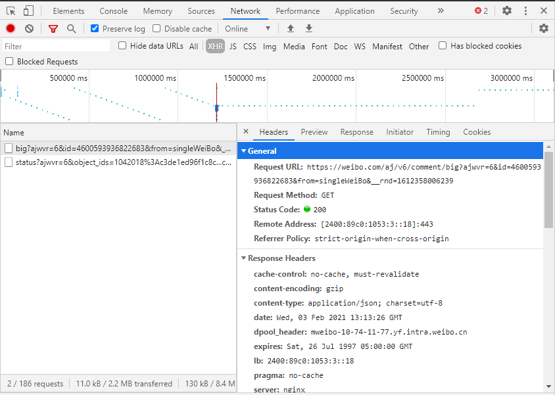Show more DevTools tabs chevron

pos(441,11)
